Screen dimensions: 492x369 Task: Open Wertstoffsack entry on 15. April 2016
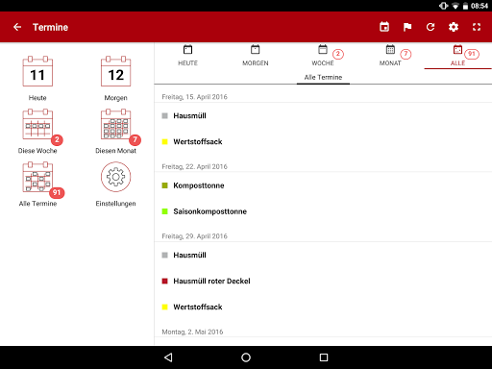coord(323,141)
